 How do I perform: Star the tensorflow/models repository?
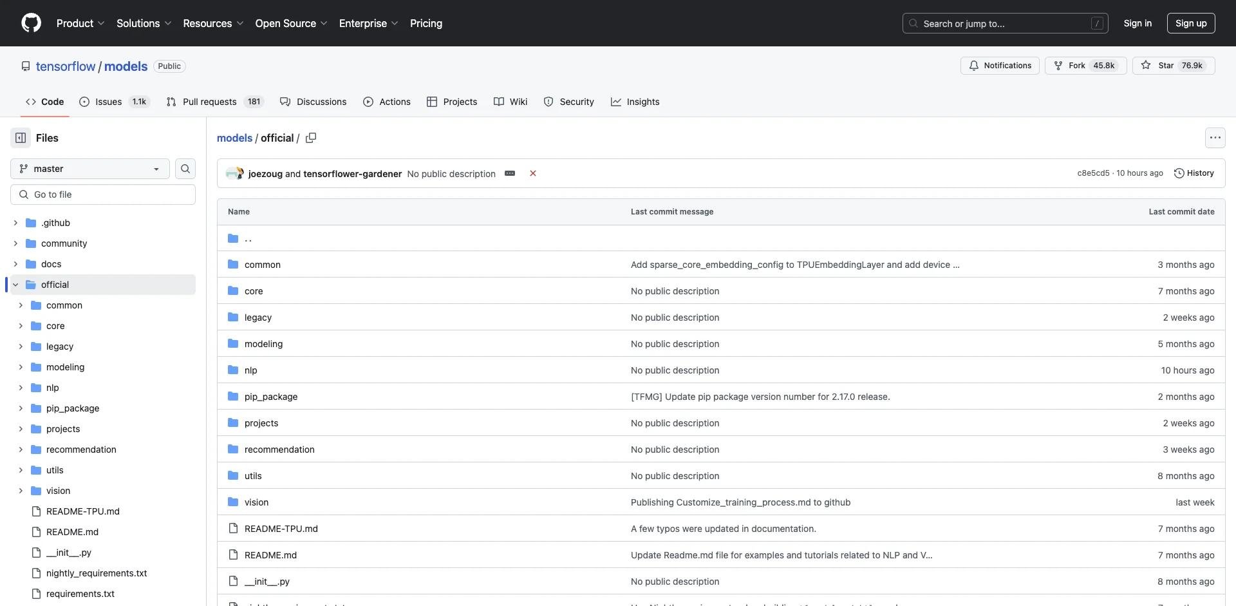point(1173,66)
